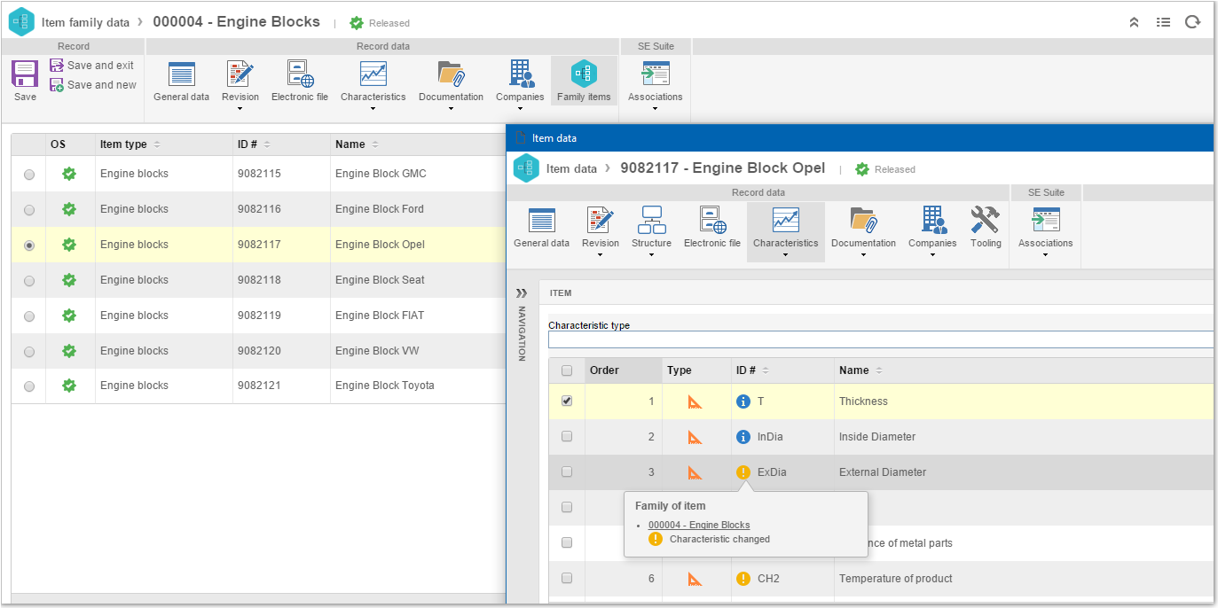This screenshot has width=1218, height=608.
Task: Open Revision in Item family toolbar
Action: click(240, 82)
